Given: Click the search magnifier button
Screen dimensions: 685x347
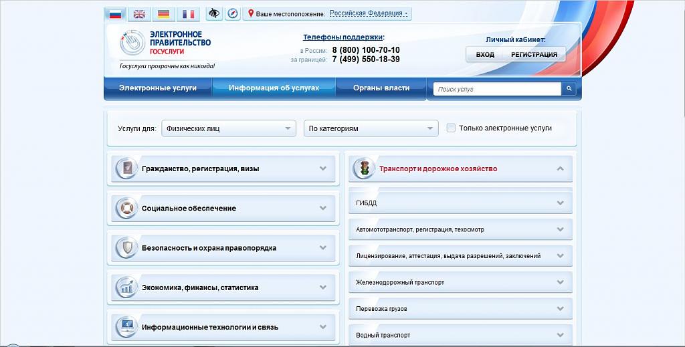Looking at the screenshot, I should [569, 89].
